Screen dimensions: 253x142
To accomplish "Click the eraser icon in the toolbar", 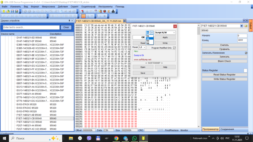I will (96, 11).
